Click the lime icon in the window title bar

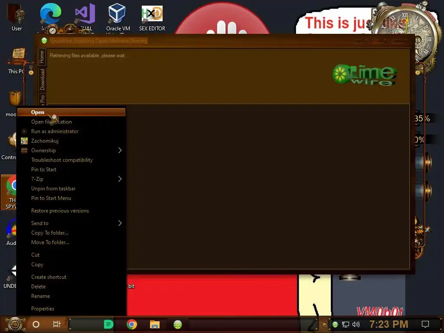[44, 40]
